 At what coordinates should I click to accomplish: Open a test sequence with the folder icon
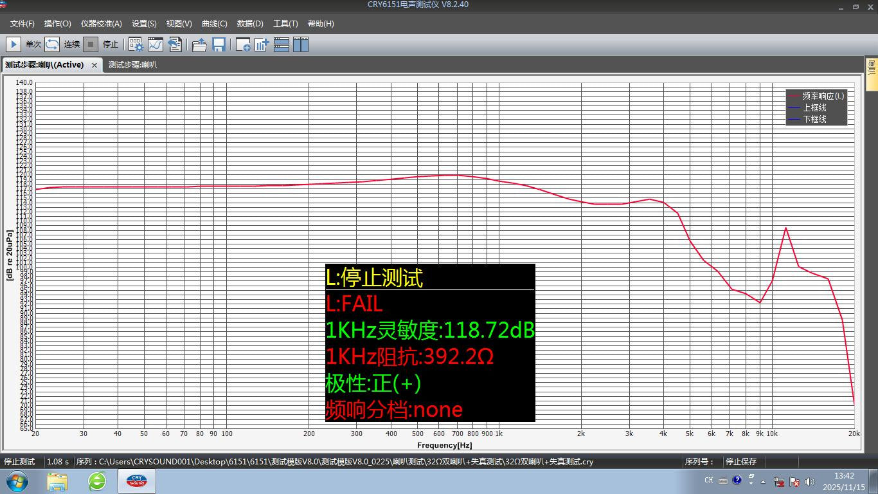(x=199, y=44)
